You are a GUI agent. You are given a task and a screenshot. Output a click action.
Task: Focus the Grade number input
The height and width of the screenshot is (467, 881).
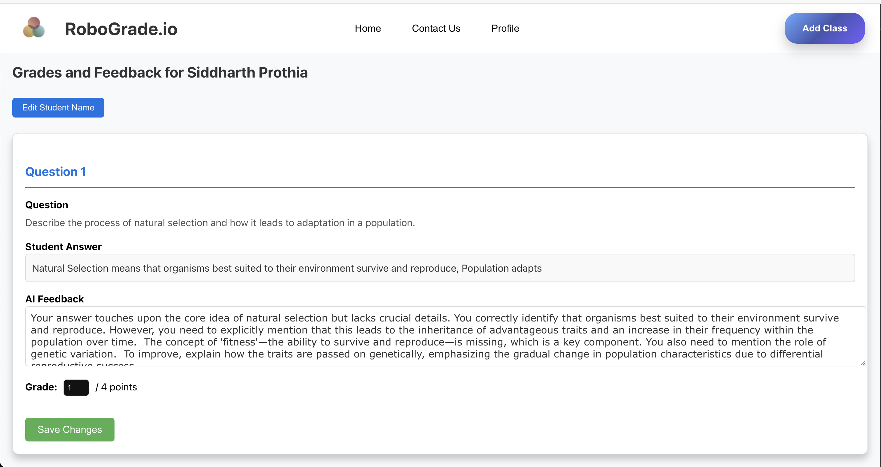coord(76,388)
